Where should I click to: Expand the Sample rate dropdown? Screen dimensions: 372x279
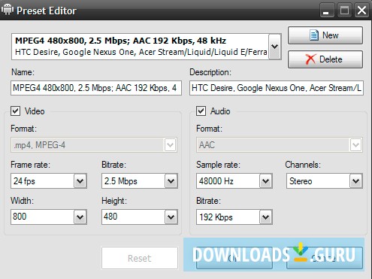[x=266, y=180]
